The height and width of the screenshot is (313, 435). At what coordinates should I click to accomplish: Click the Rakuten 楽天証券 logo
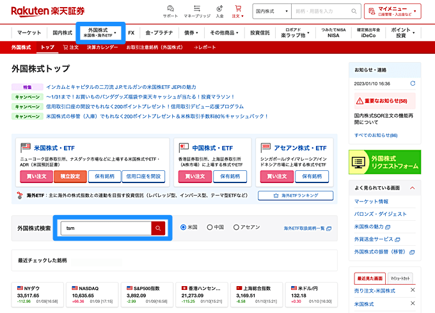tap(48, 11)
